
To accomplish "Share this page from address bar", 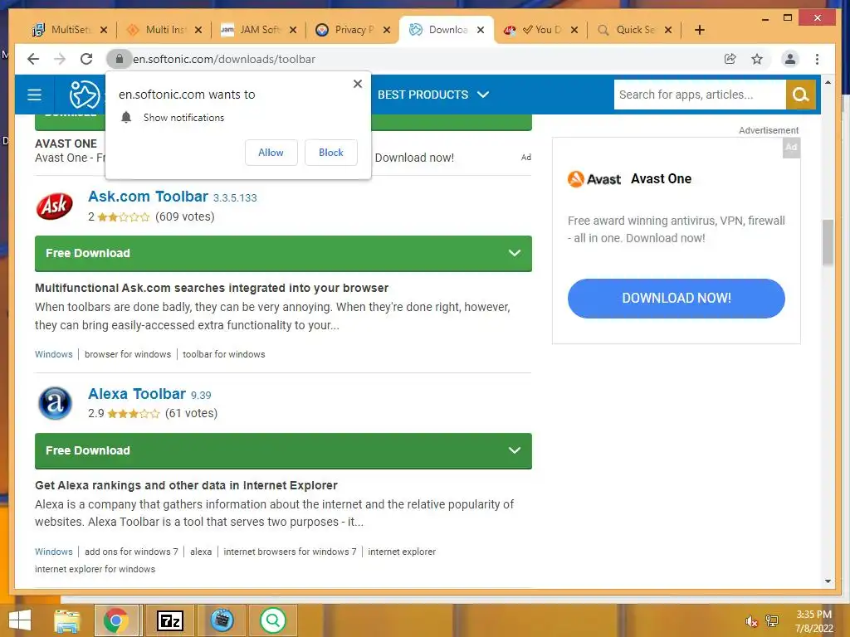I will (x=730, y=59).
